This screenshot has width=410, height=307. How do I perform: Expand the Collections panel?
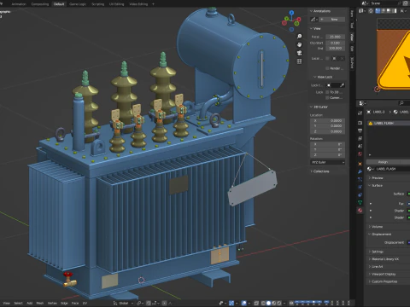pos(319,171)
